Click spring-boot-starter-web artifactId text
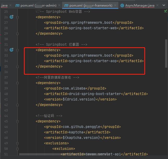Screen dimensions: 168x159 (x=93, y=28)
